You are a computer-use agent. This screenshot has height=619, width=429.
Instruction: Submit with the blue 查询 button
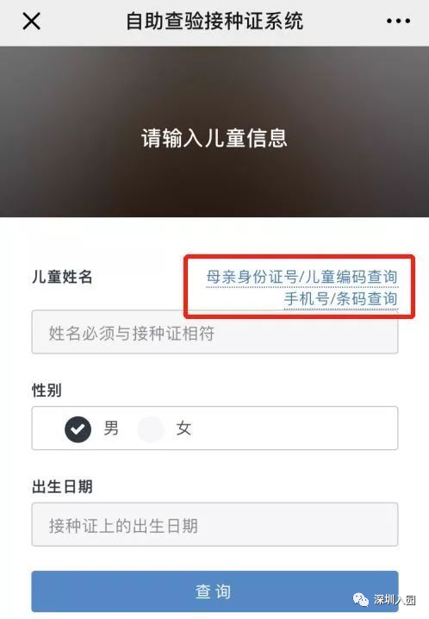[214, 591]
